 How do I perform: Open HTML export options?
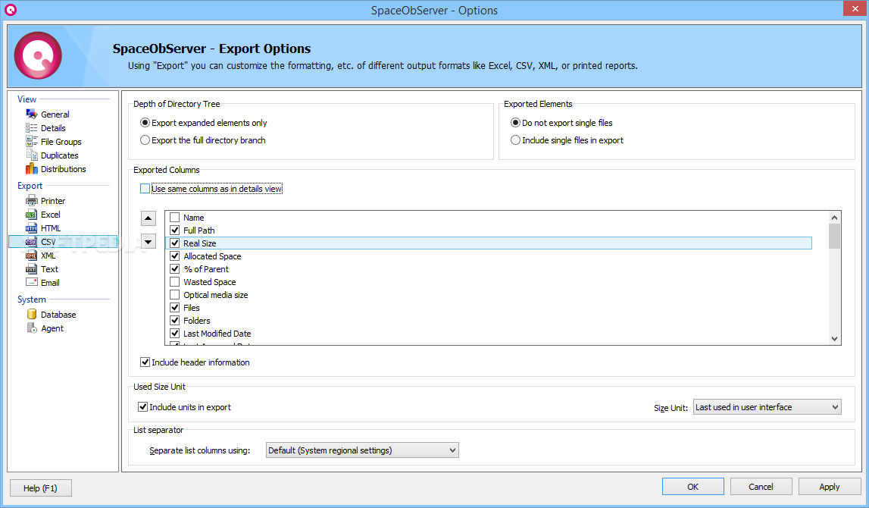coord(51,228)
